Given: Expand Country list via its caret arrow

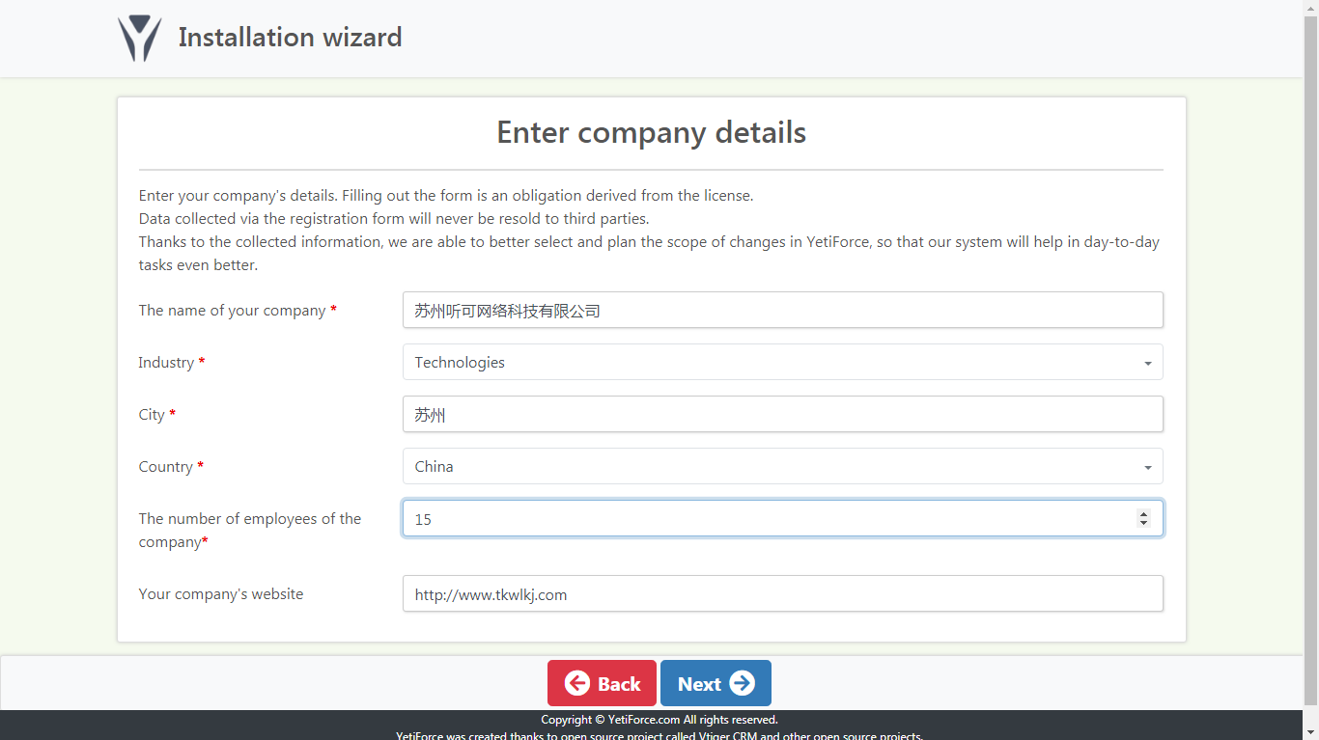Looking at the screenshot, I should point(1147,468).
